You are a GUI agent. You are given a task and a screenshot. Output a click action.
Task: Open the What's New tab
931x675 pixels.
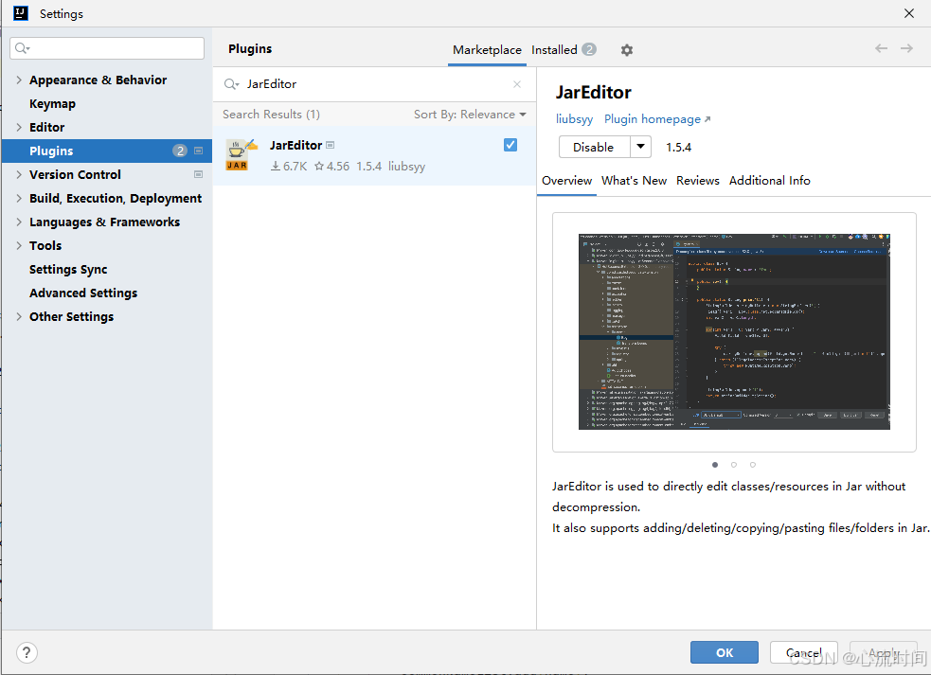(634, 181)
